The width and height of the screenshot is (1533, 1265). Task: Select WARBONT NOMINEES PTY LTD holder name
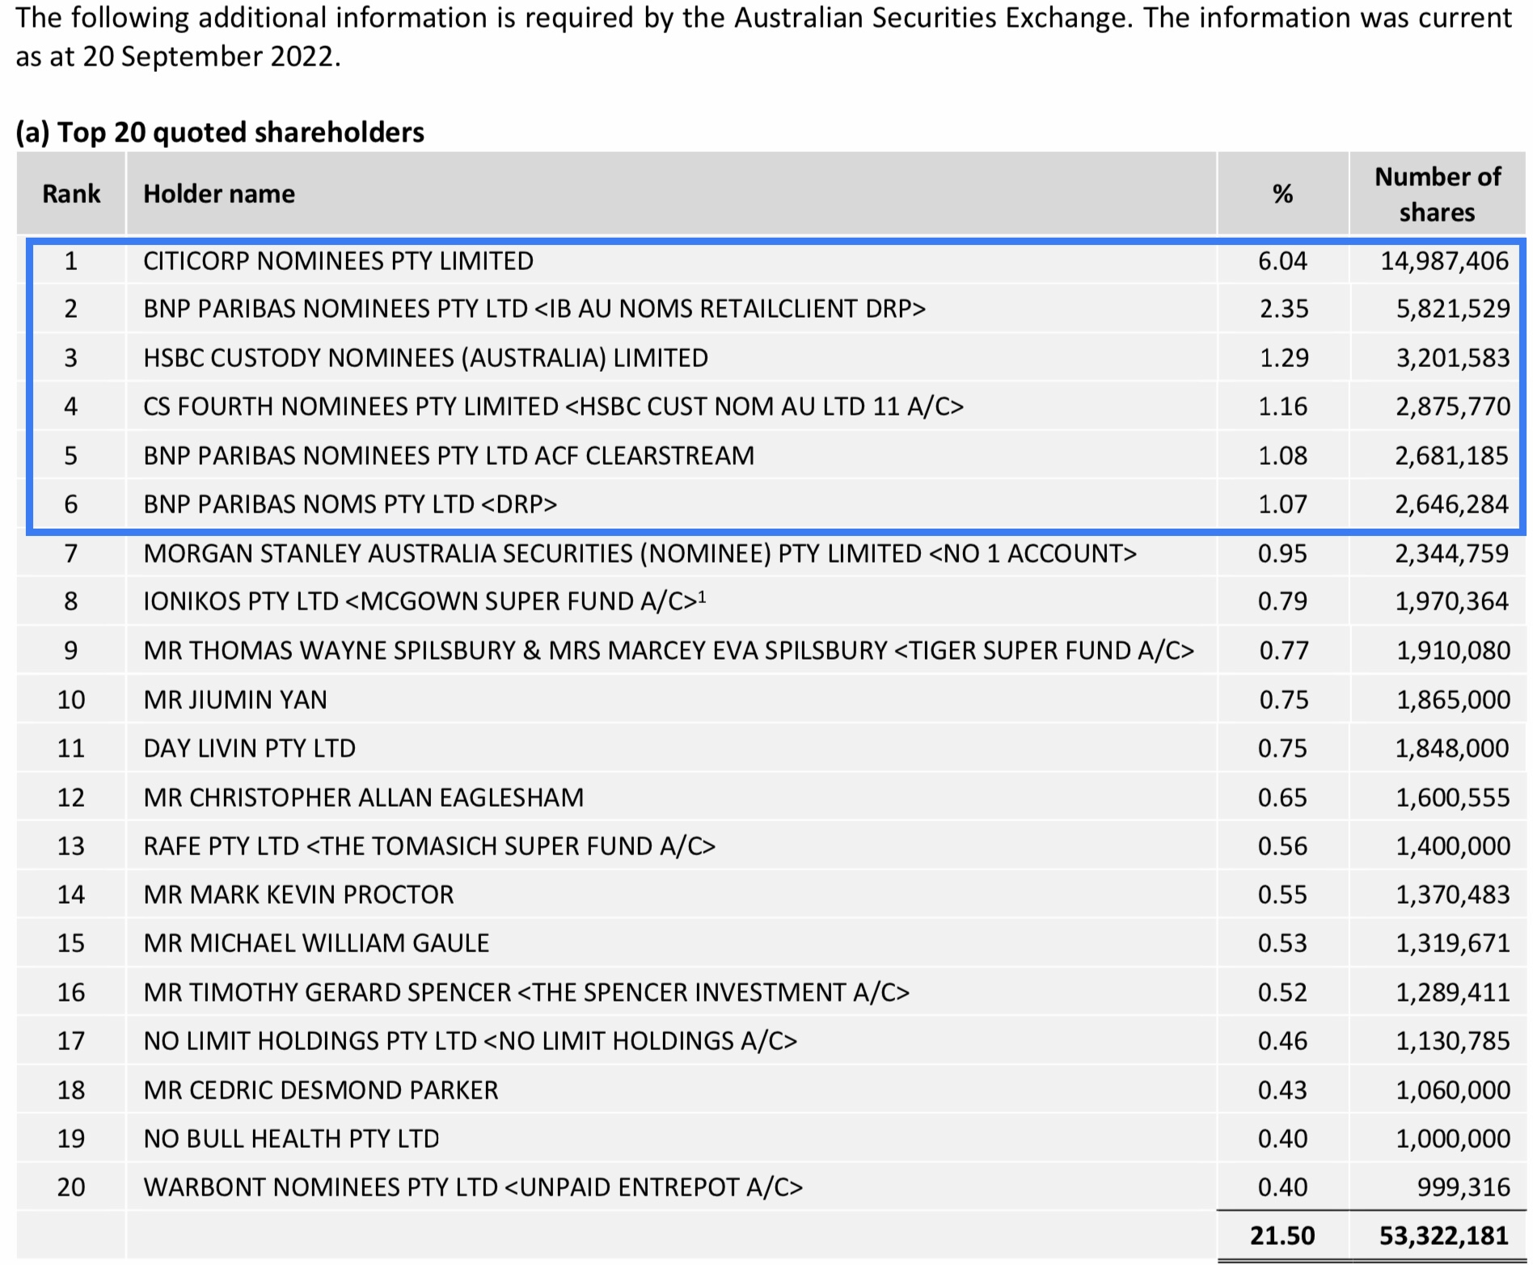pos(473,1187)
